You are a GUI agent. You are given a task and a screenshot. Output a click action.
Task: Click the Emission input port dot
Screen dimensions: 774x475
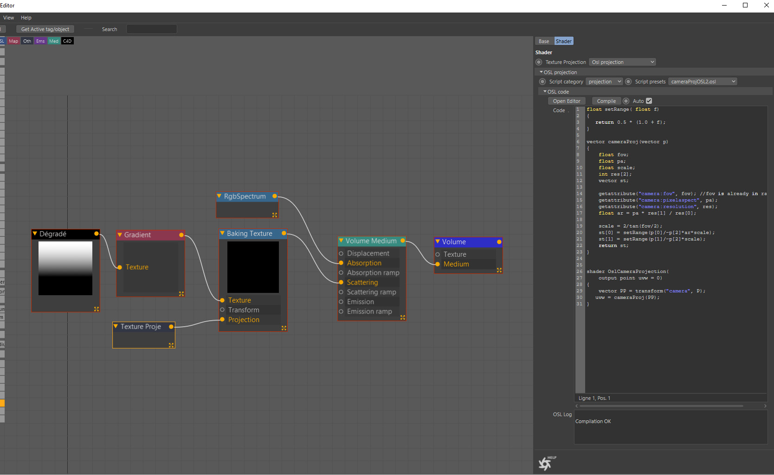click(341, 302)
